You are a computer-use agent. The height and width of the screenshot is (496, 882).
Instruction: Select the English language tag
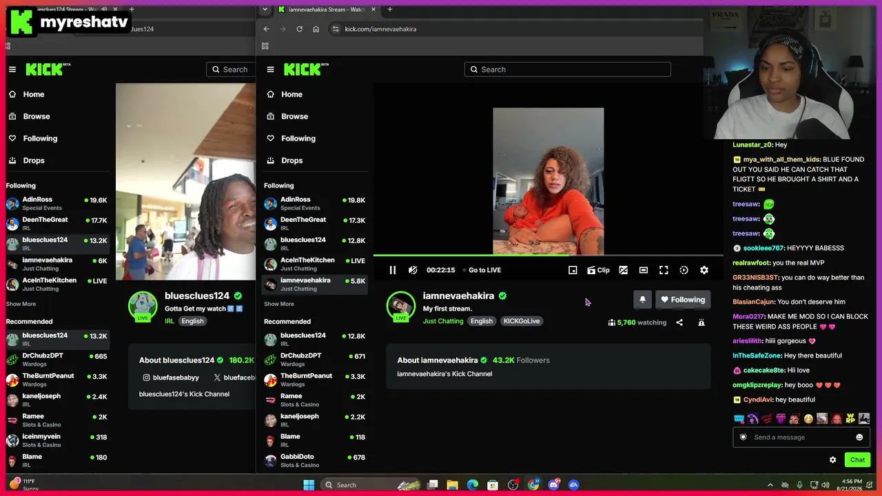click(482, 321)
